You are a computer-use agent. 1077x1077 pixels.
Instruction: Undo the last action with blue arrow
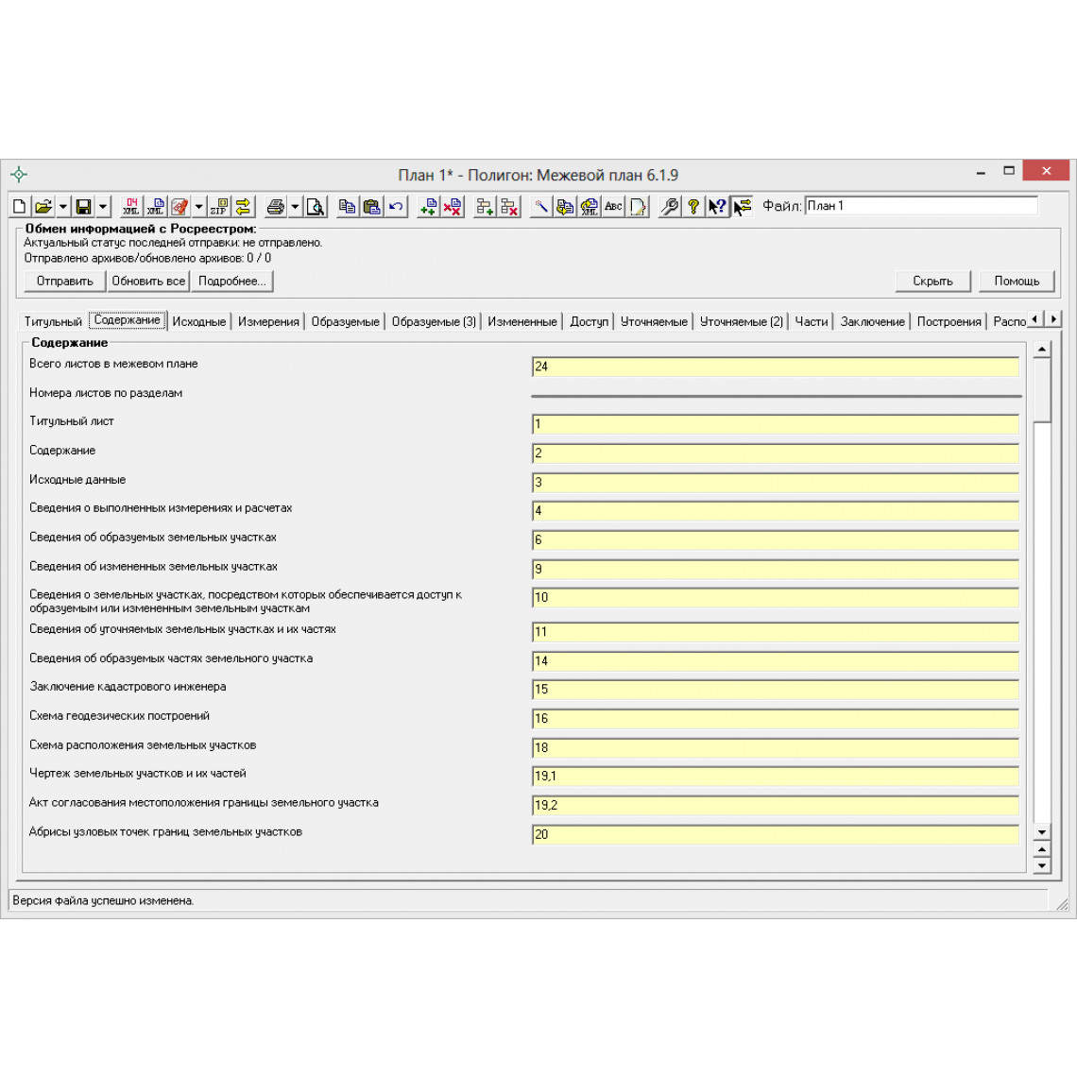coord(396,206)
